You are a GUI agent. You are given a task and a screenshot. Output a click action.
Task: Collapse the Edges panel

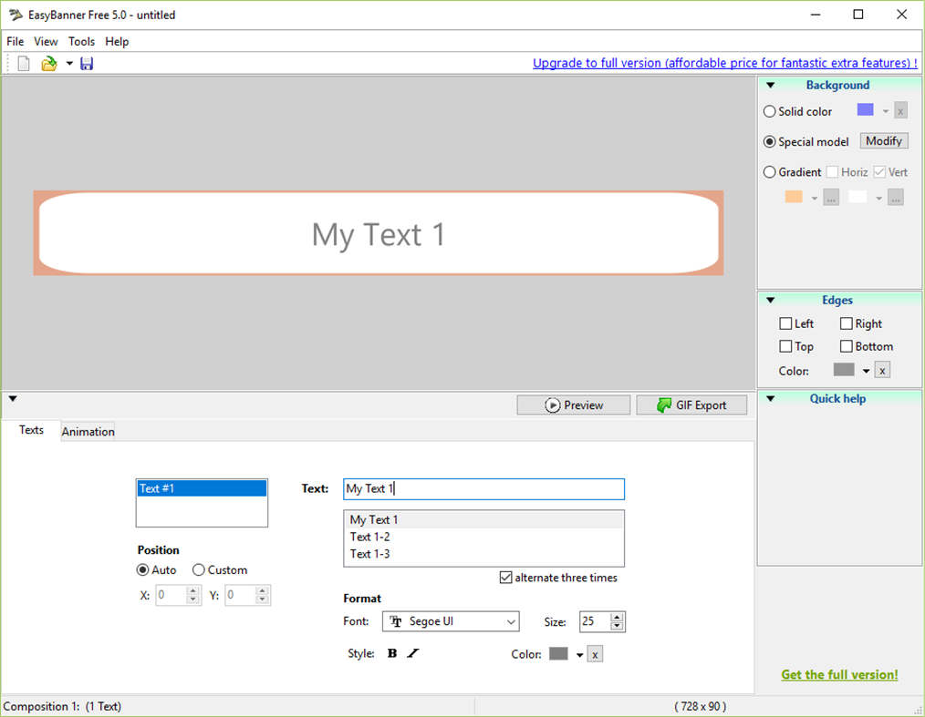771,301
